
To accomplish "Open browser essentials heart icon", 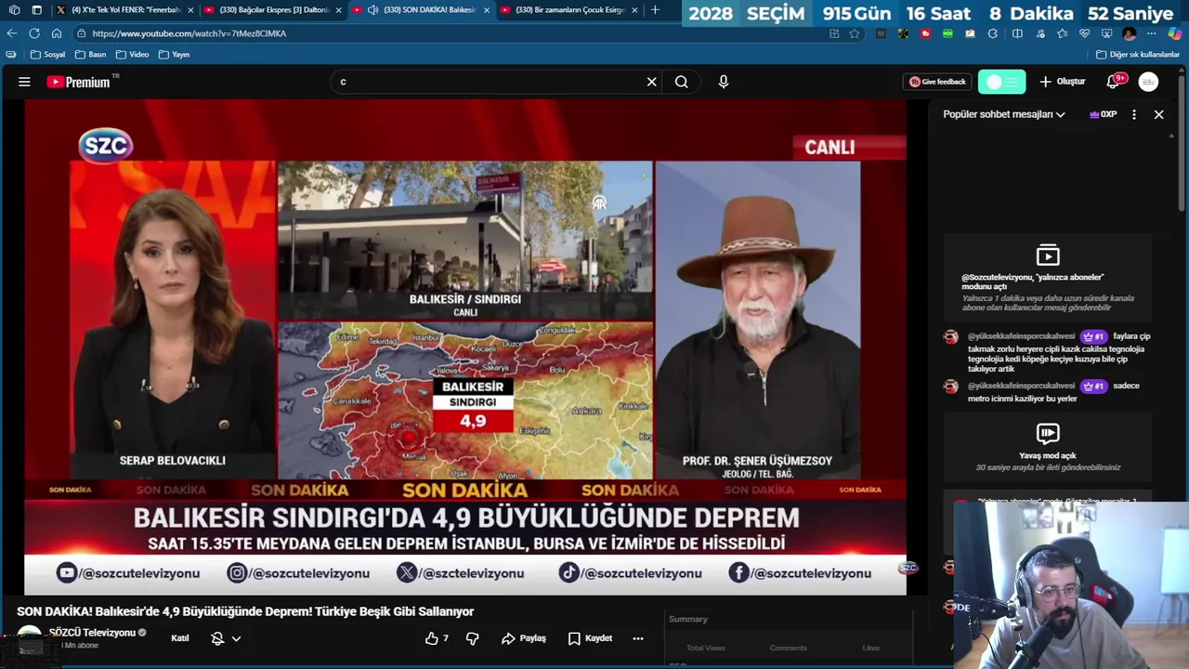I will click(x=1083, y=33).
